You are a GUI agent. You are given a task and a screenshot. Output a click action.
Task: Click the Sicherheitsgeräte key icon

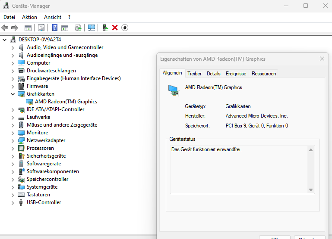click(x=22, y=156)
